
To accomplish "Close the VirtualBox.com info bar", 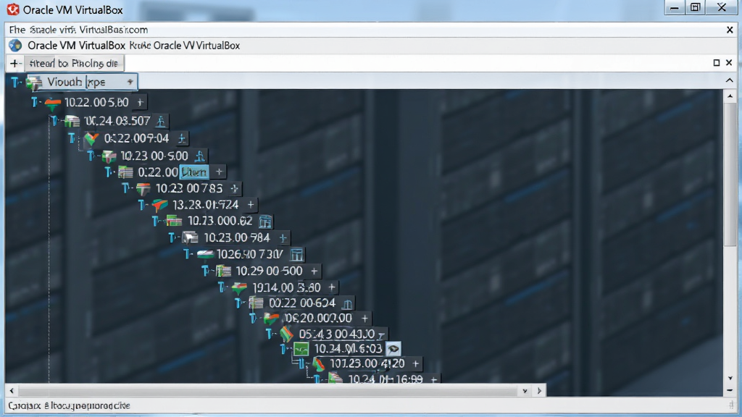I will click(x=730, y=30).
